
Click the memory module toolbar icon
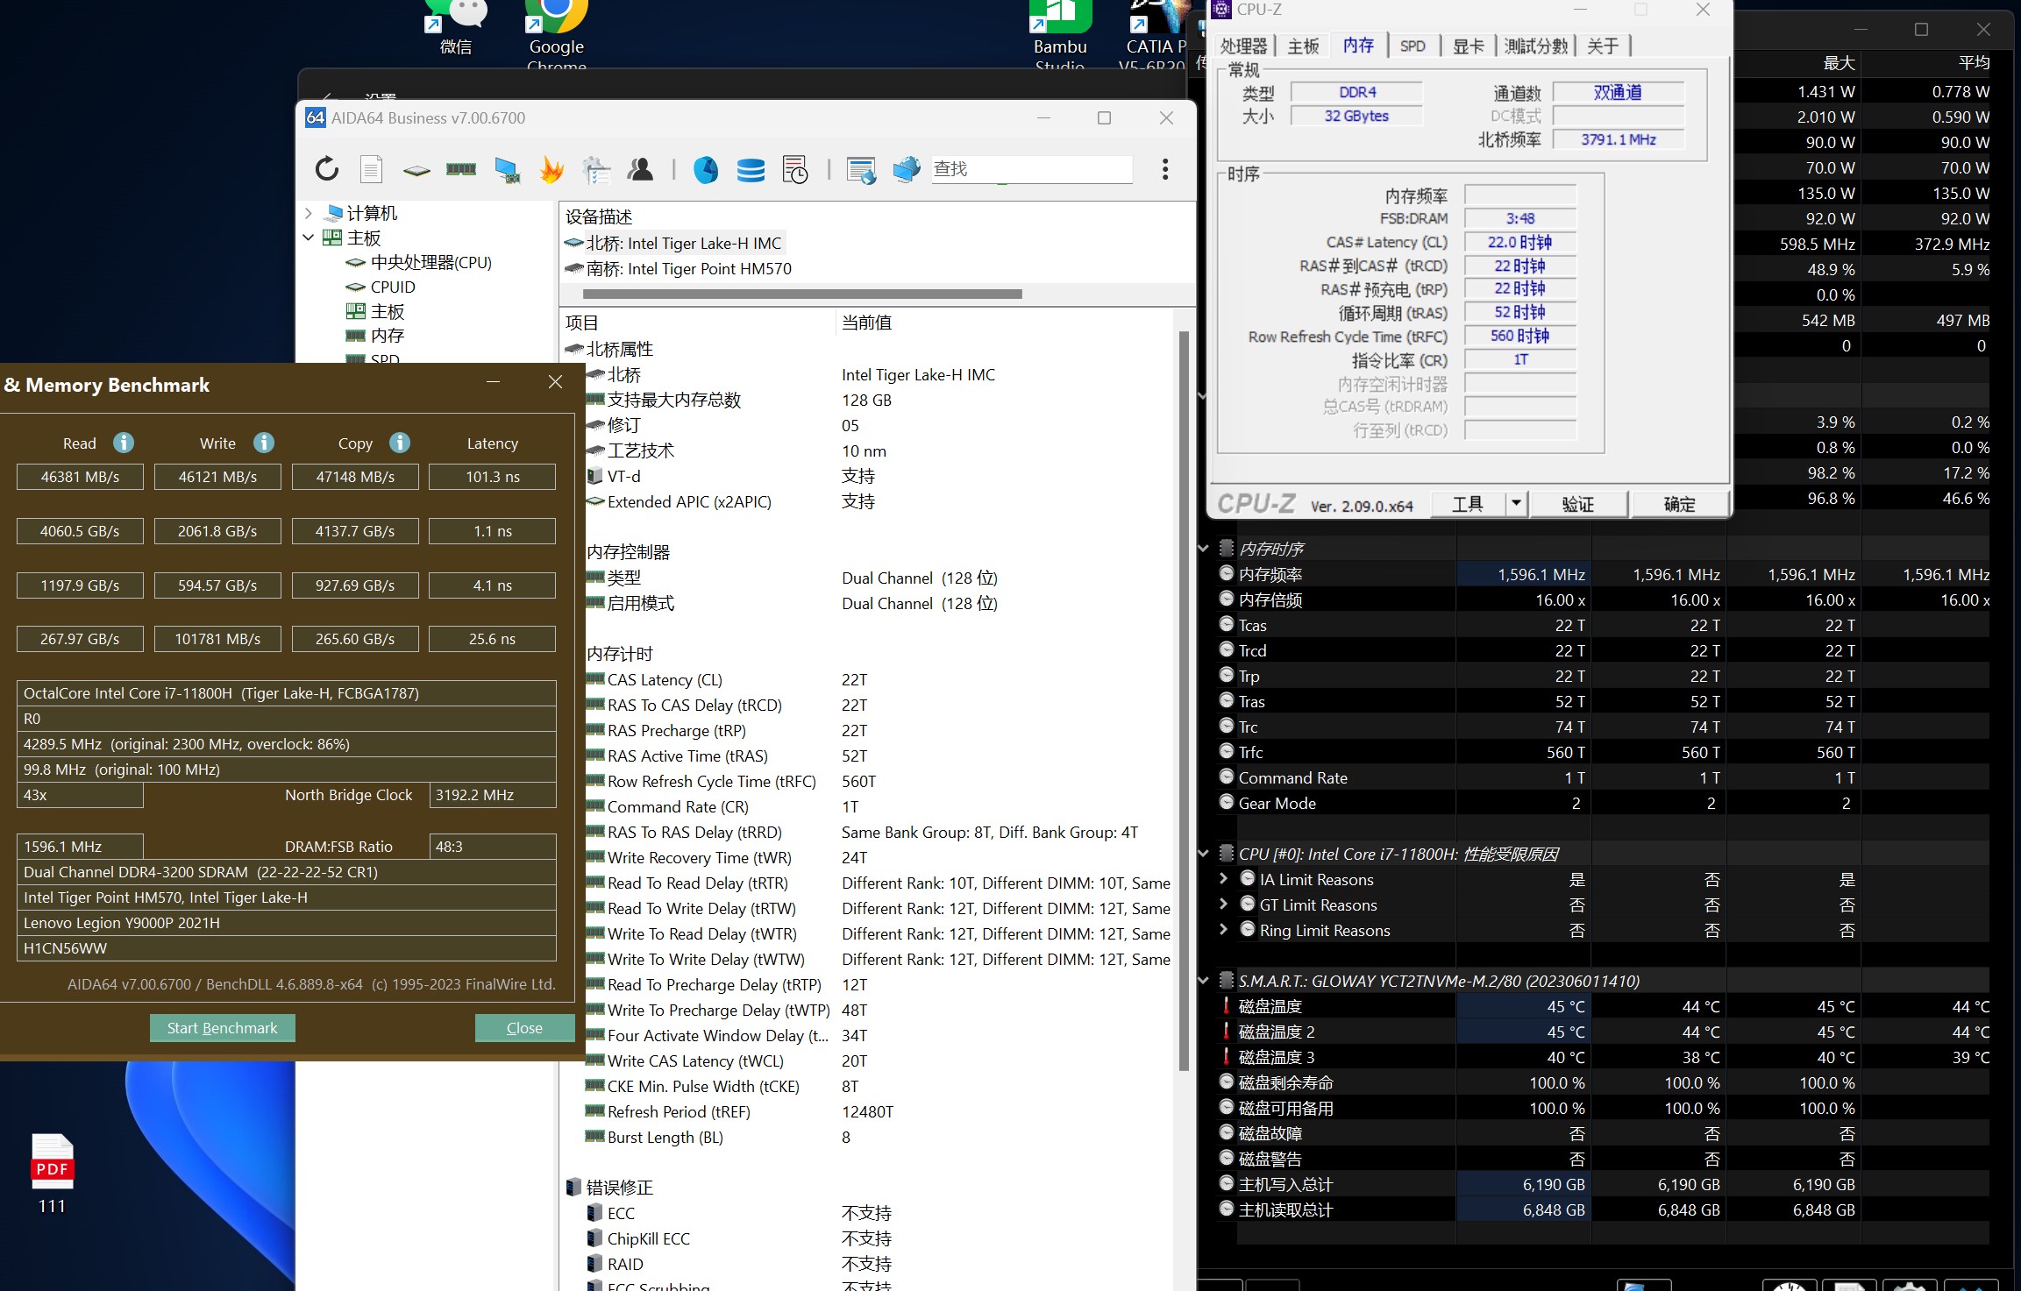click(461, 169)
